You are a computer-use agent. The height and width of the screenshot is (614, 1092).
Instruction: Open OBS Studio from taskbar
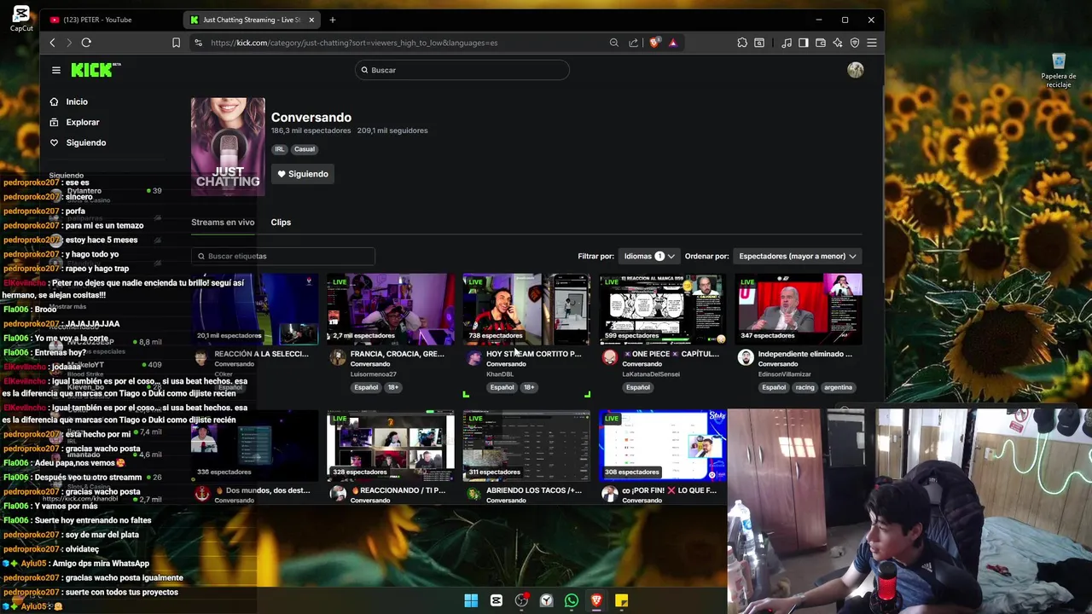[x=521, y=601]
